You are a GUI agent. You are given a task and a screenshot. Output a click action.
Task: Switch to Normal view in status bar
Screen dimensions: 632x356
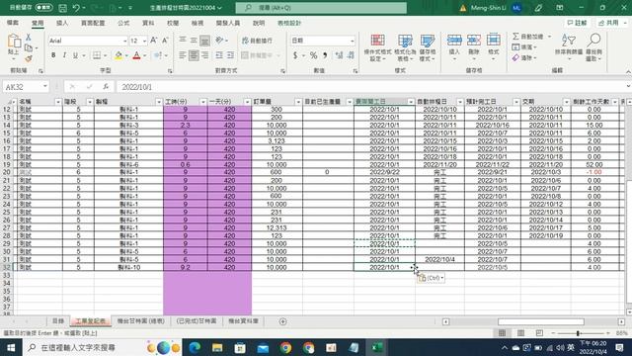[503, 333]
